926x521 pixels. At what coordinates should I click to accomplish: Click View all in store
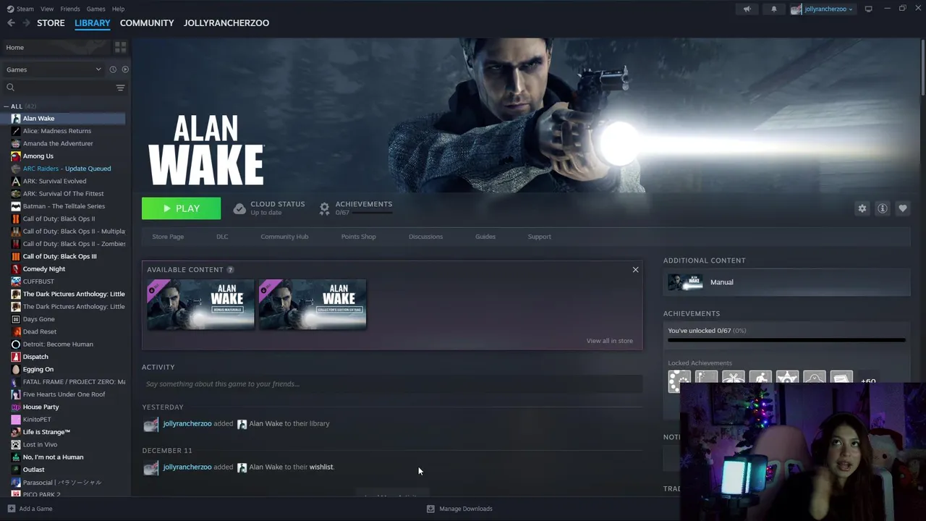click(x=609, y=341)
